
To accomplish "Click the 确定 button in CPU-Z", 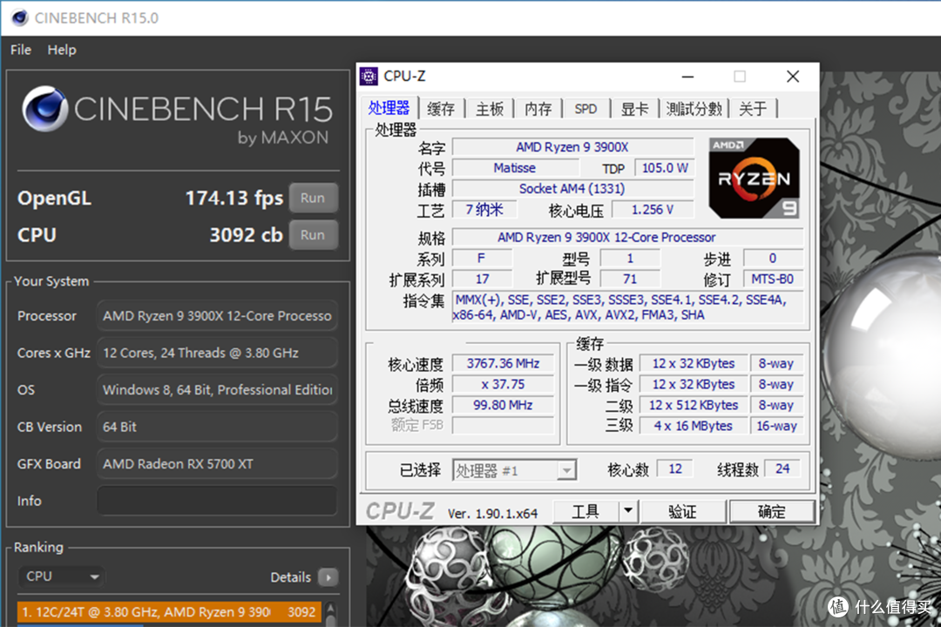I will [771, 512].
